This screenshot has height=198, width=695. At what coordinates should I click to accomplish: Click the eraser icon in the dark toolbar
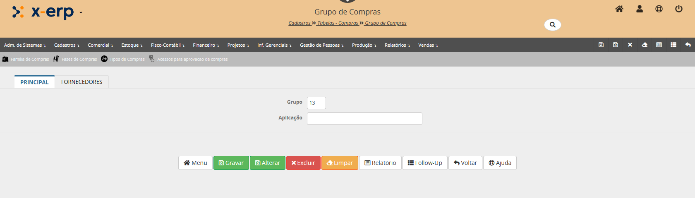point(645,45)
